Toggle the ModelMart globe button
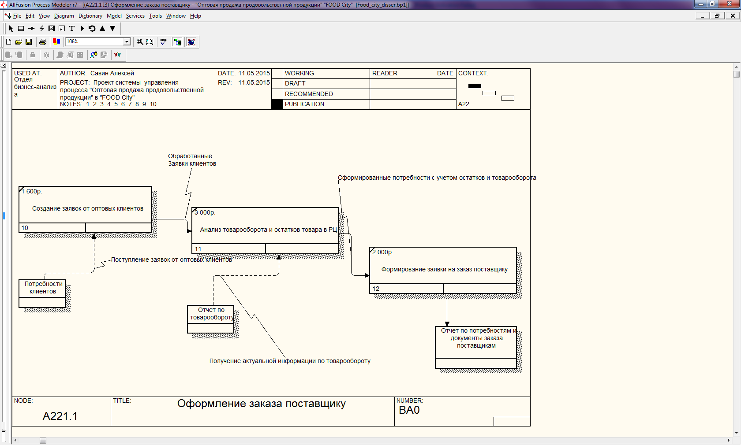This screenshot has width=741, height=445. pyautogui.click(x=191, y=42)
